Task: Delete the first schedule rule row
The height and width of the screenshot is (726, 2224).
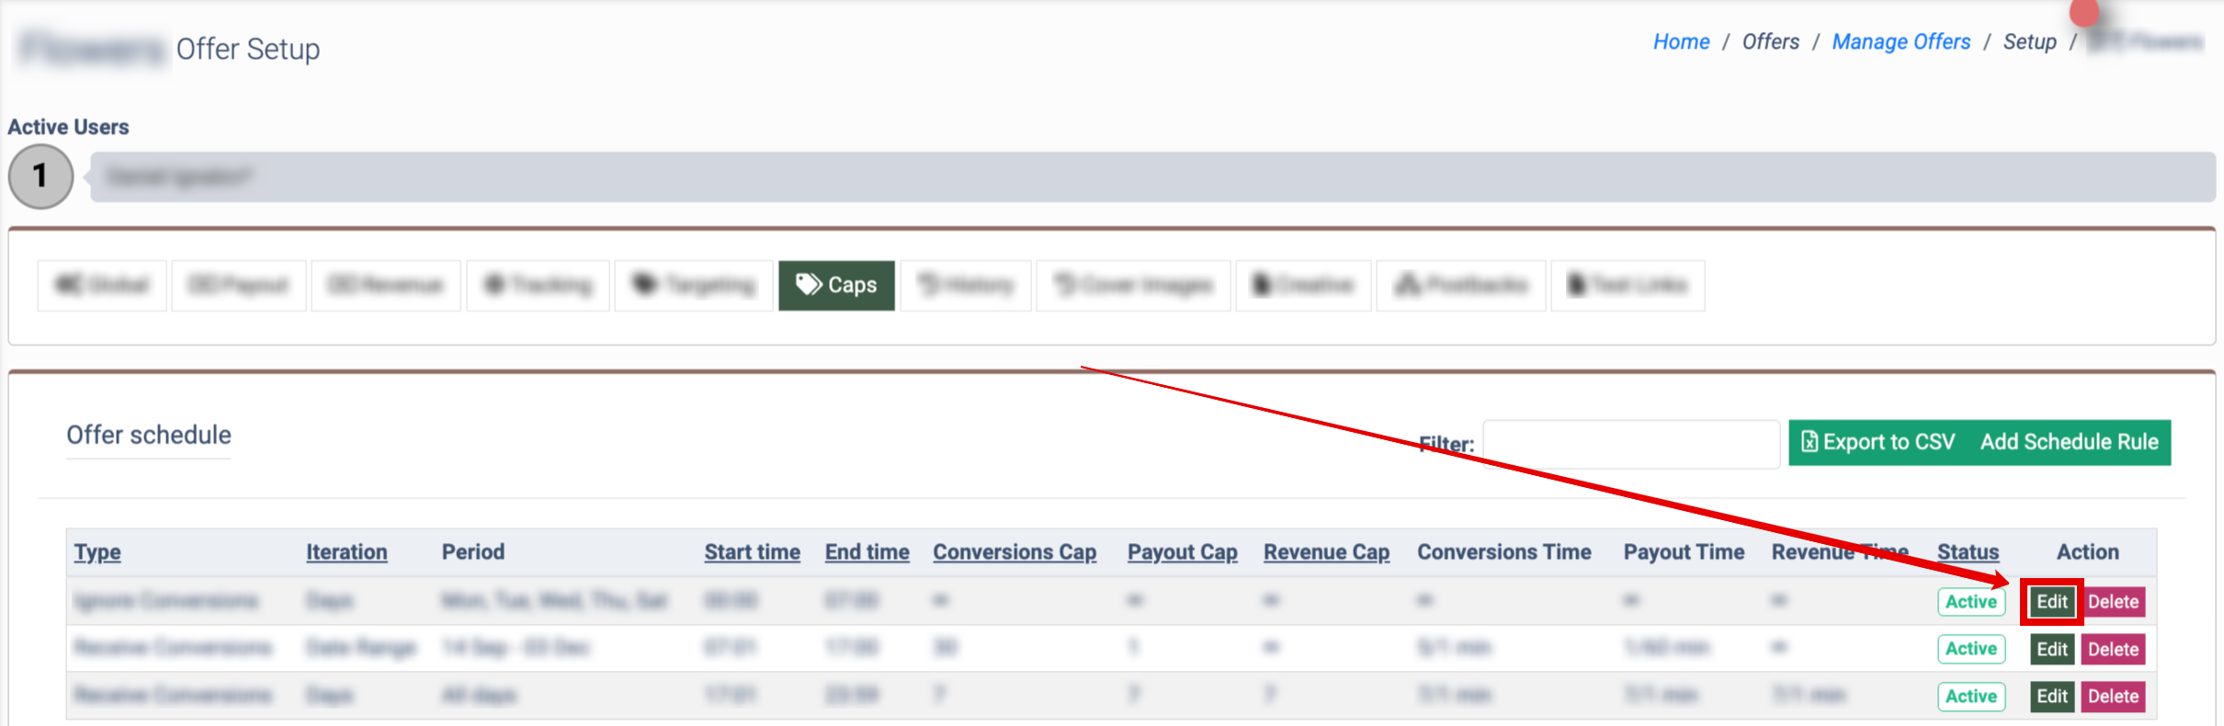Action: pos(2113,602)
